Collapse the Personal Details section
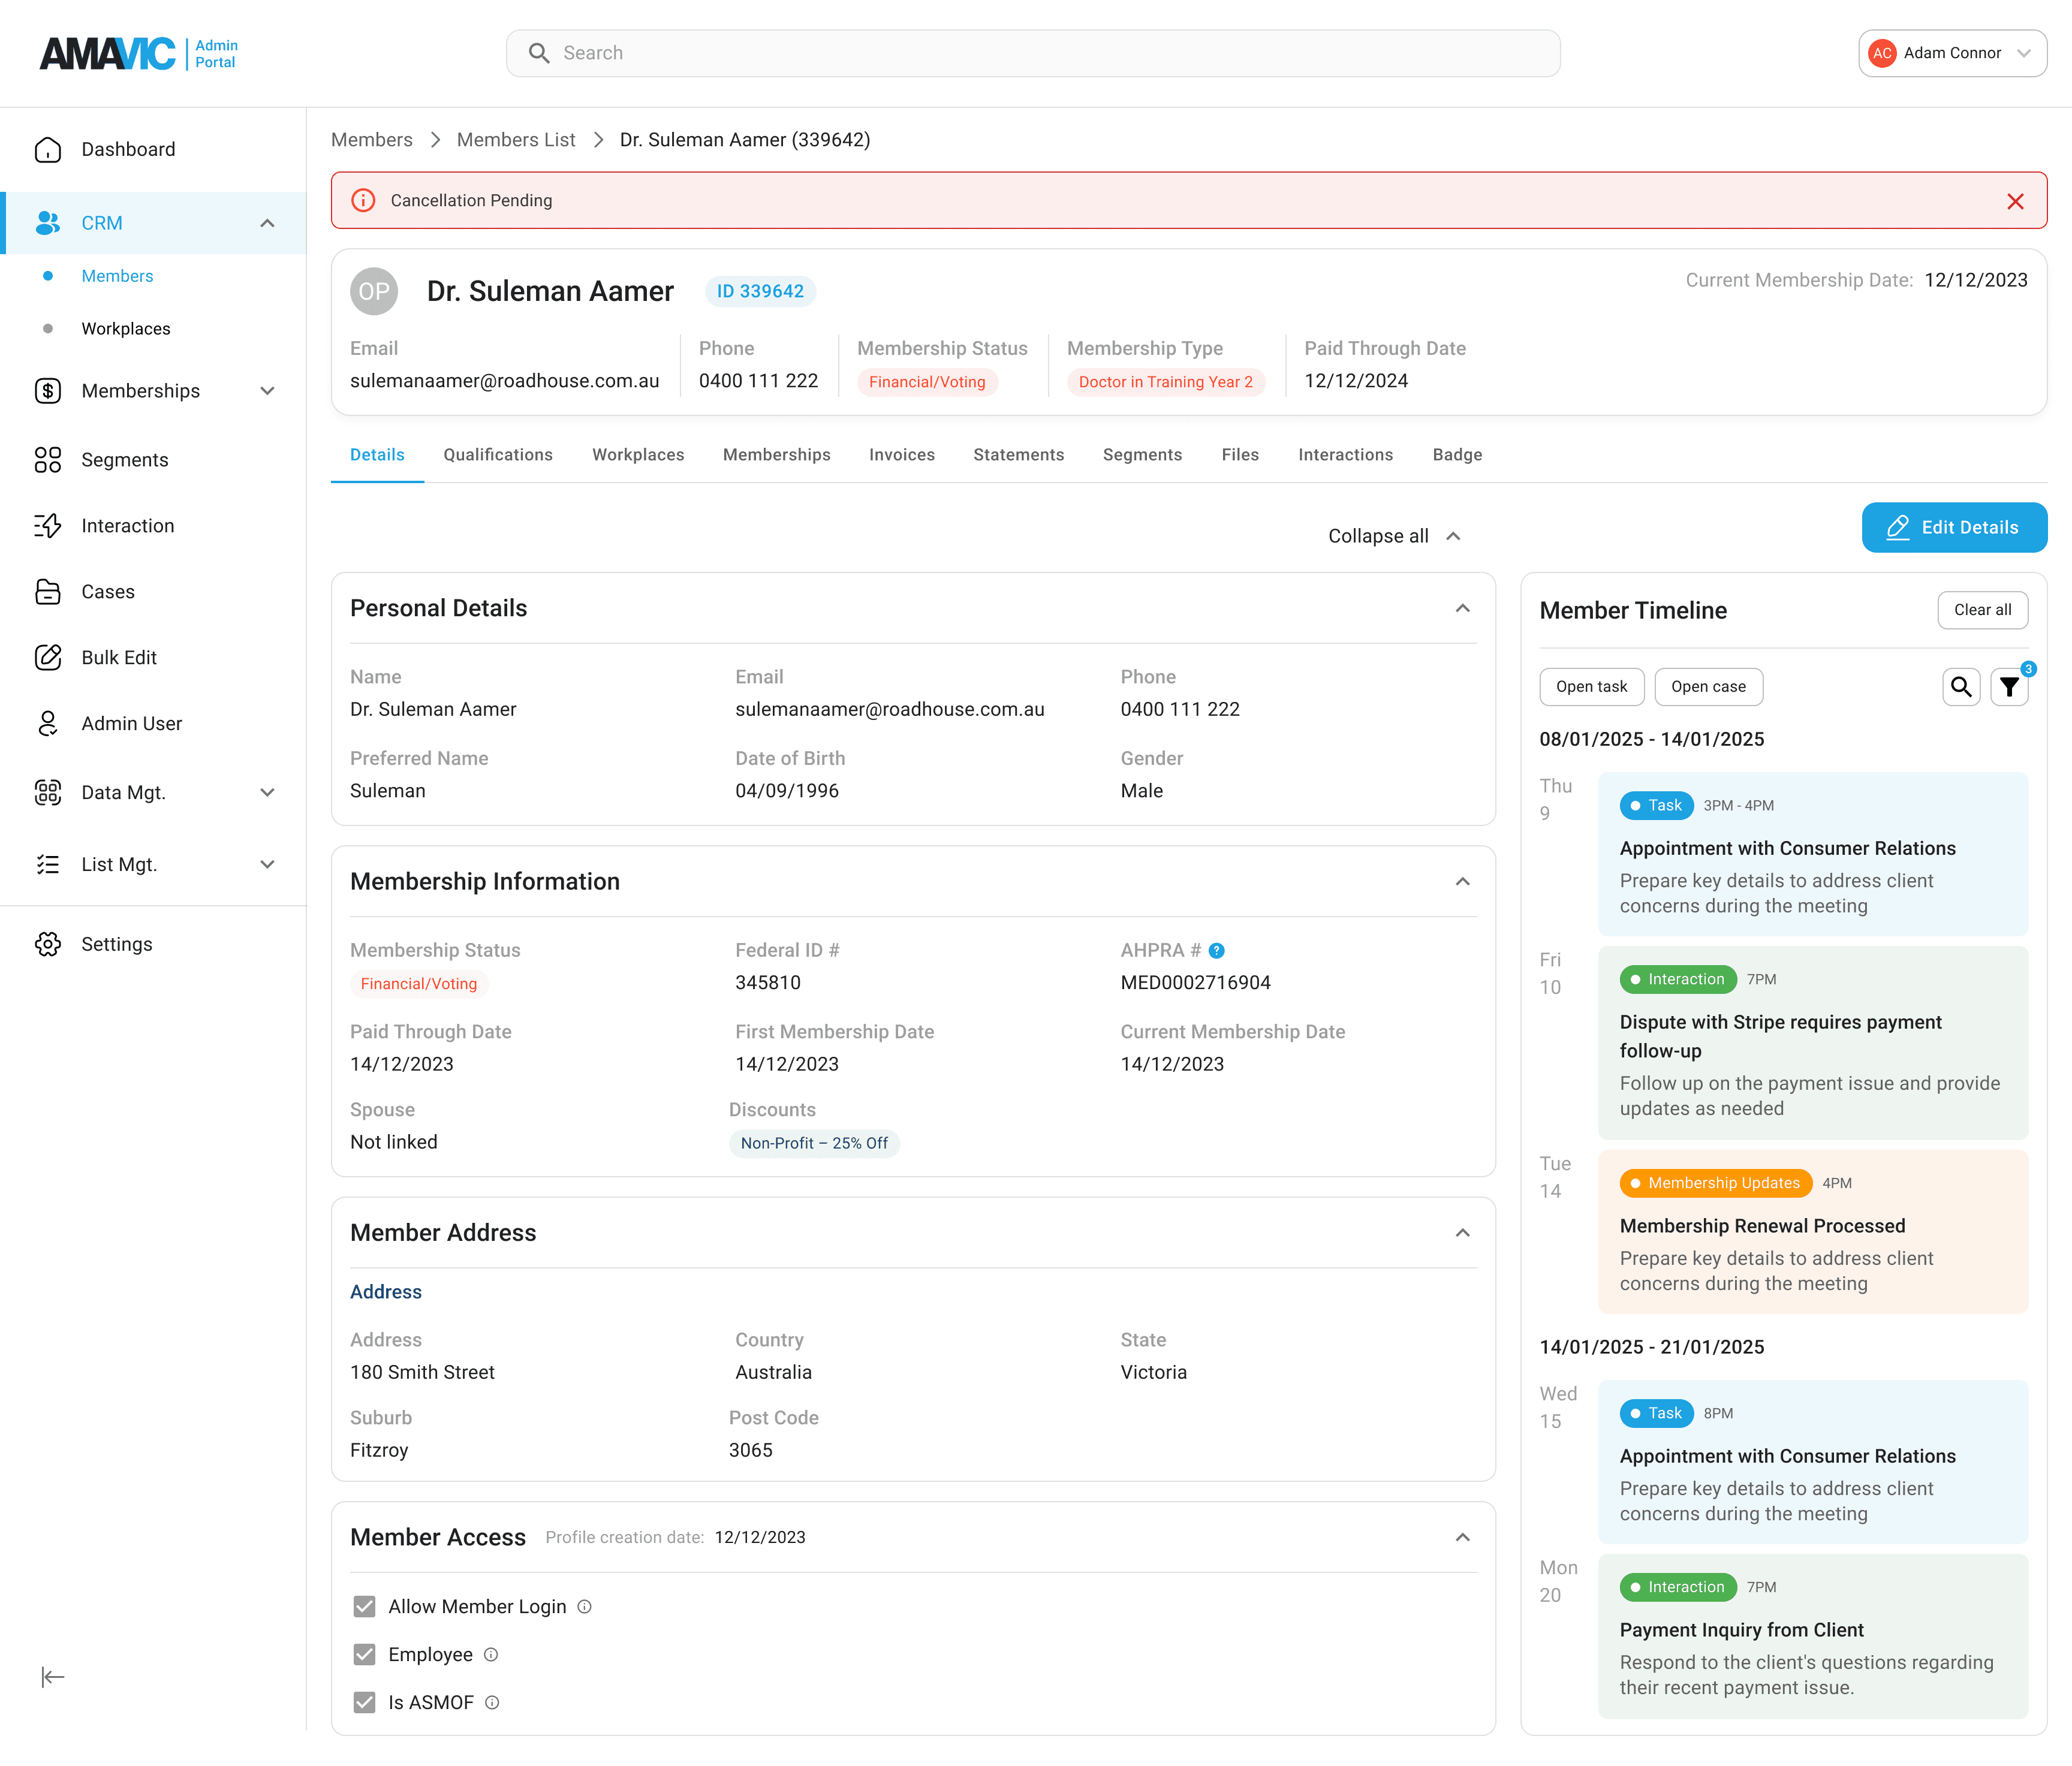Image resolution: width=2072 pixels, height=1766 pixels. [x=1462, y=608]
